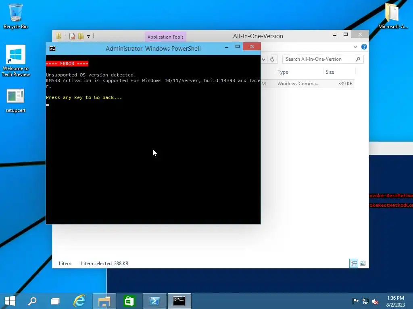The height and width of the screenshot is (309, 413).
Task: Switch to large thumbnails view in status bar
Action: (x=363, y=263)
